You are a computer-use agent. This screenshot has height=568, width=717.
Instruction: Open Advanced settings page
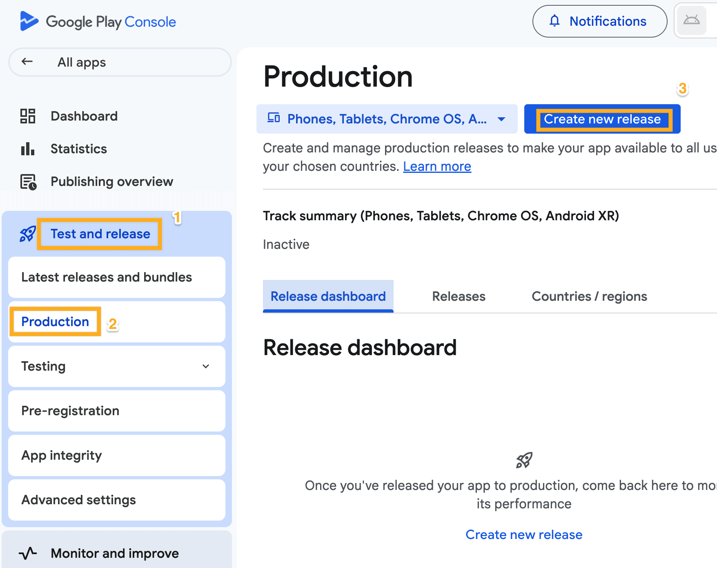pos(117,500)
